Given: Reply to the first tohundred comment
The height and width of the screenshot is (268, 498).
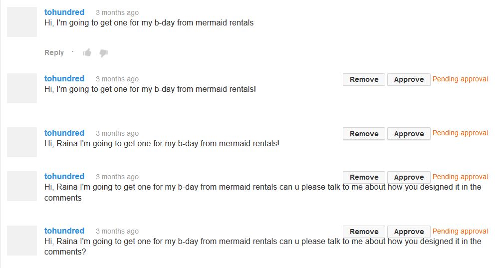Looking at the screenshot, I should [x=54, y=52].
